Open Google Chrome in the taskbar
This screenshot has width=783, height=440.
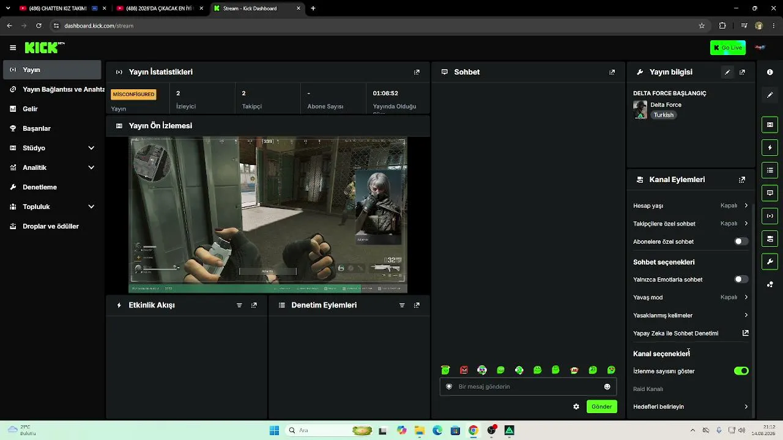(473, 430)
